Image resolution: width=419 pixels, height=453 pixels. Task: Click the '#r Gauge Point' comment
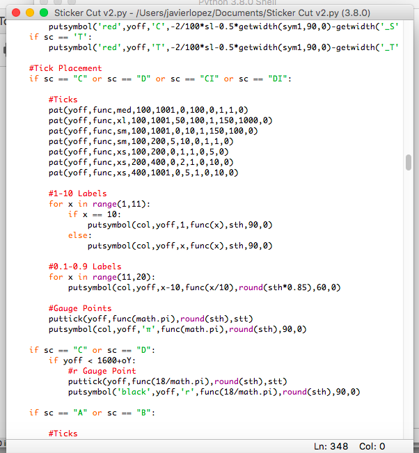point(102,371)
